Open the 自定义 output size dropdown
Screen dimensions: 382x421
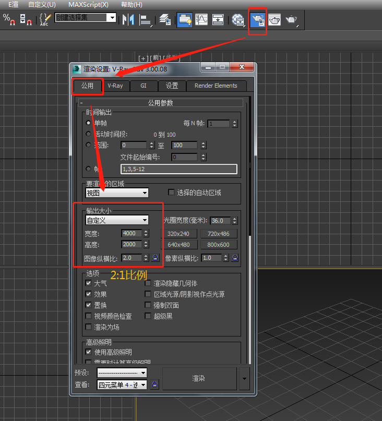117,221
